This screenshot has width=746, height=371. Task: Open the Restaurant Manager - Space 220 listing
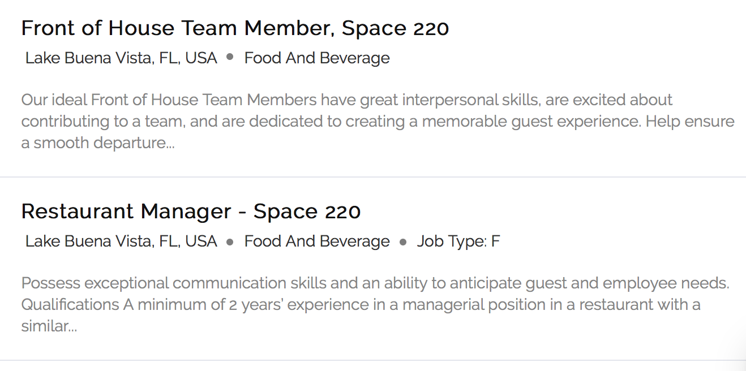coord(191,211)
